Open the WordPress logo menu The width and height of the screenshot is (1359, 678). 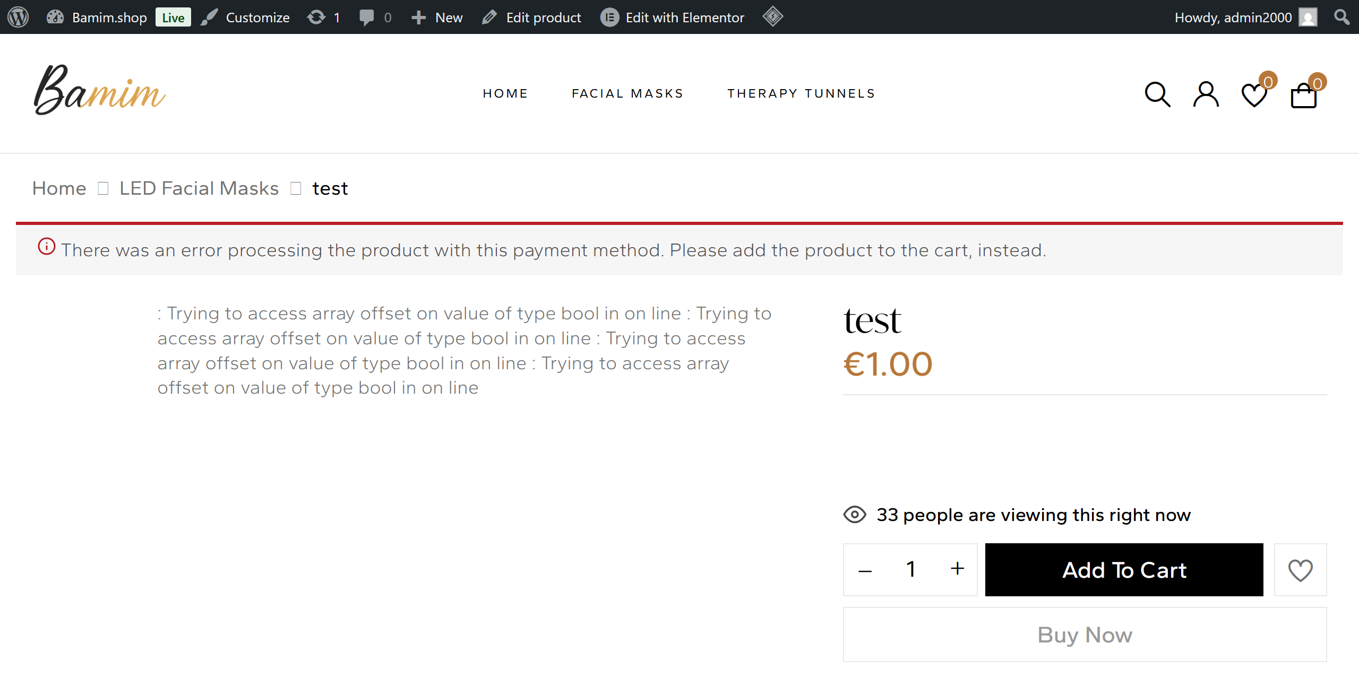pos(18,17)
